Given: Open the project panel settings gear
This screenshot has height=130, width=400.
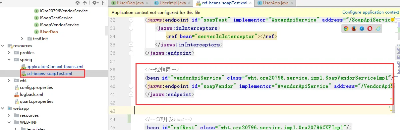Looking at the screenshot, I should (94, 3).
